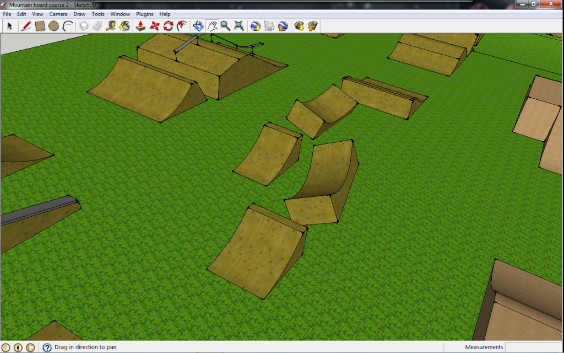Click the Zoom Extents tool

(x=239, y=26)
